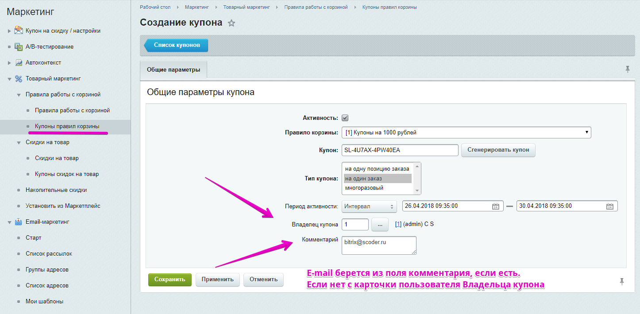Open the Правило корзины dropdown
Screen dimensions: 640x314
tap(466, 132)
